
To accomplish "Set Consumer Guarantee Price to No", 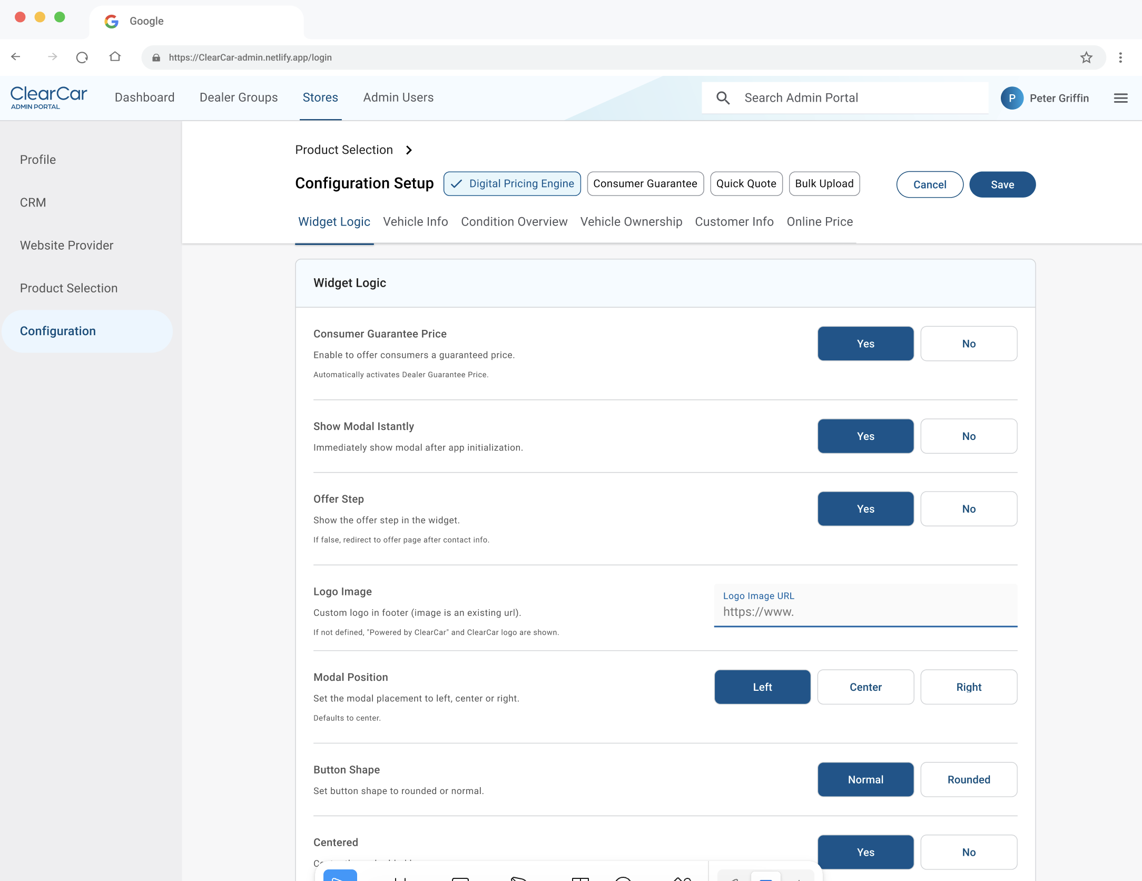I will 969,344.
